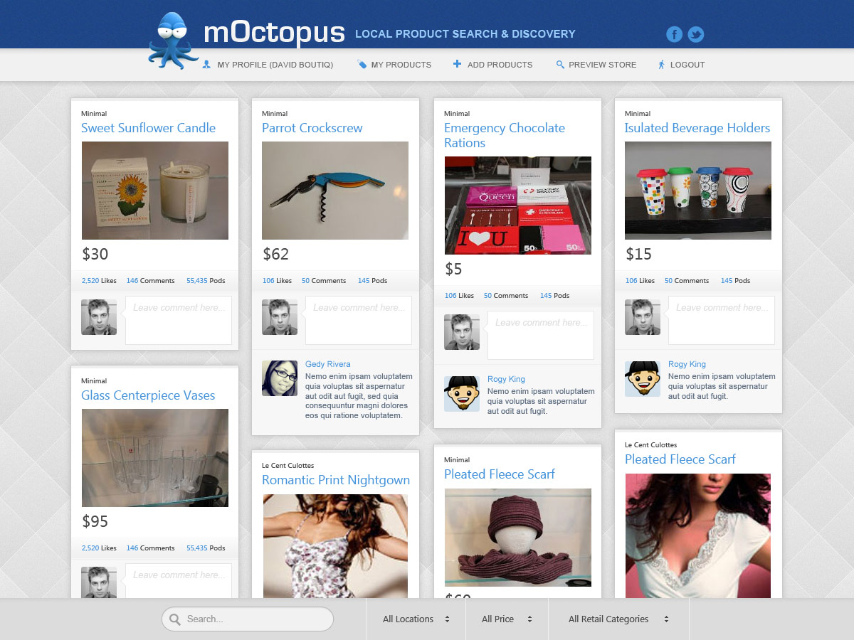Click the magnifier icon in the search bar
Viewport: 854px width, 640px height.
click(175, 619)
